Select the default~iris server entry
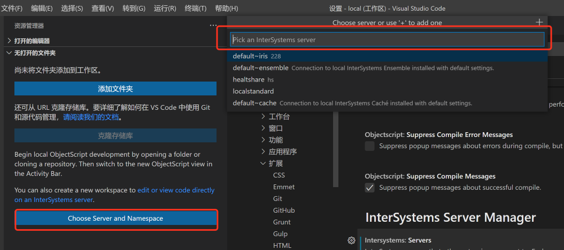This screenshot has width=564, height=250. (x=387, y=56)
